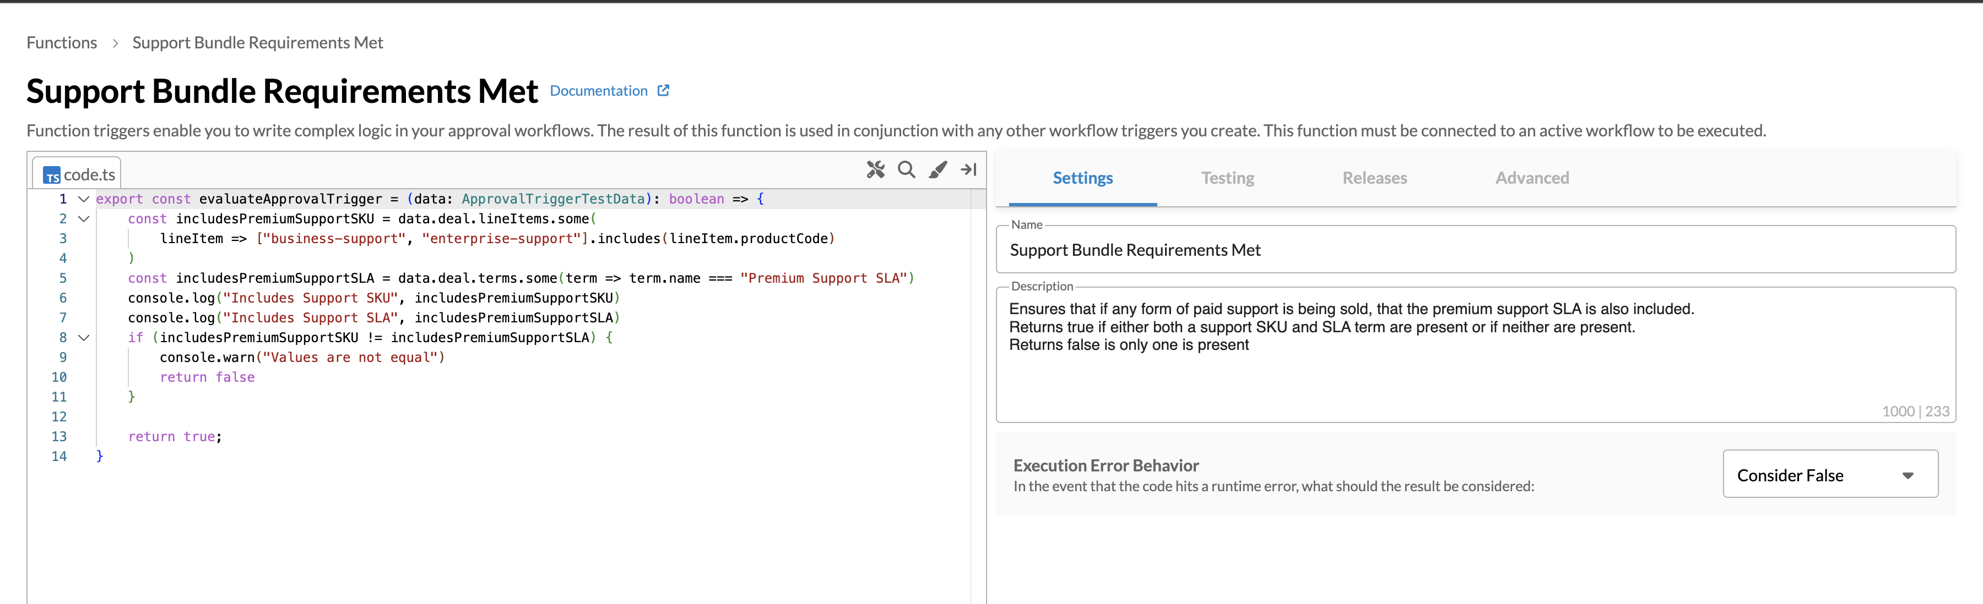Click the page title Support Bundle Requirements Met

tap(281, 91)
